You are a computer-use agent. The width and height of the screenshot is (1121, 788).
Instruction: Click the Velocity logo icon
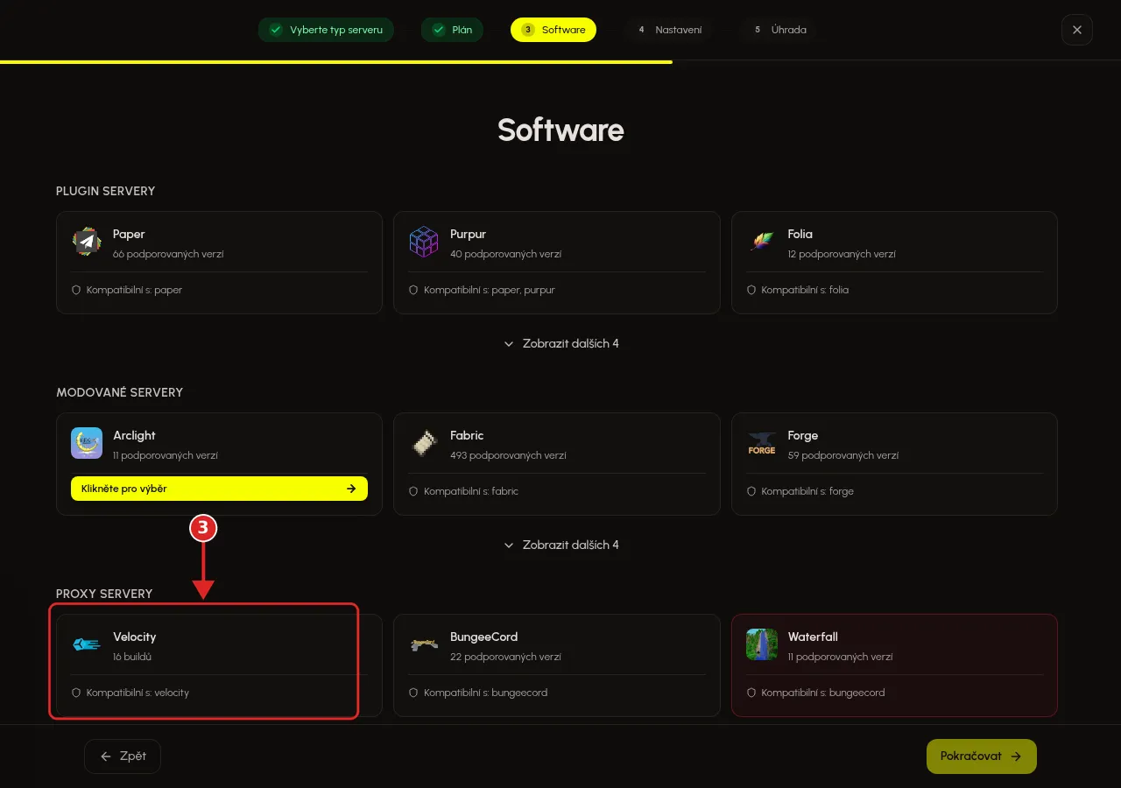[87, 644]
